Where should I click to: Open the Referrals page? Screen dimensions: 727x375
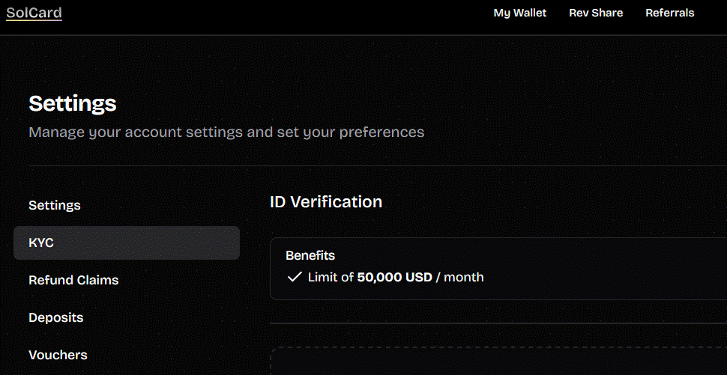[x=669, y=13]
